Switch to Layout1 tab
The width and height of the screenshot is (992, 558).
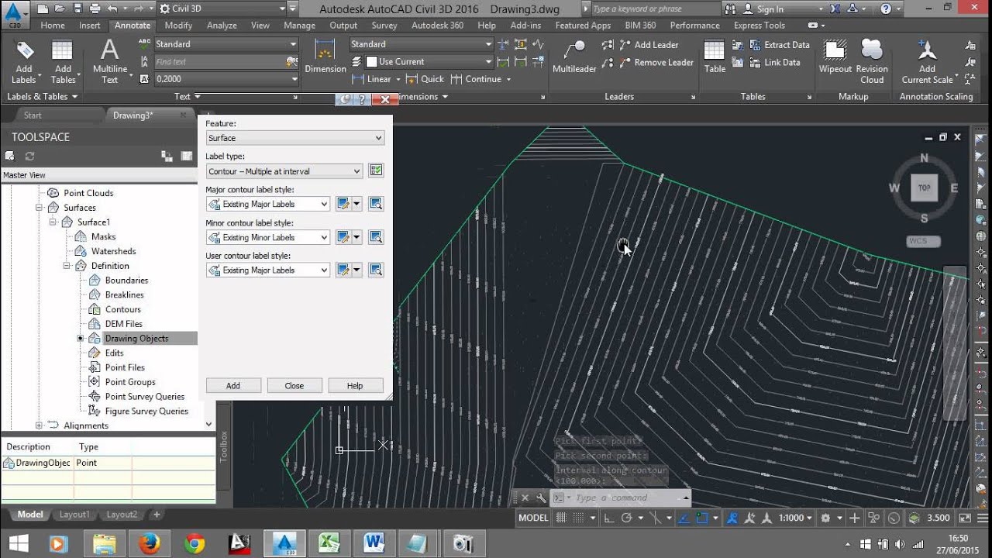75,515
